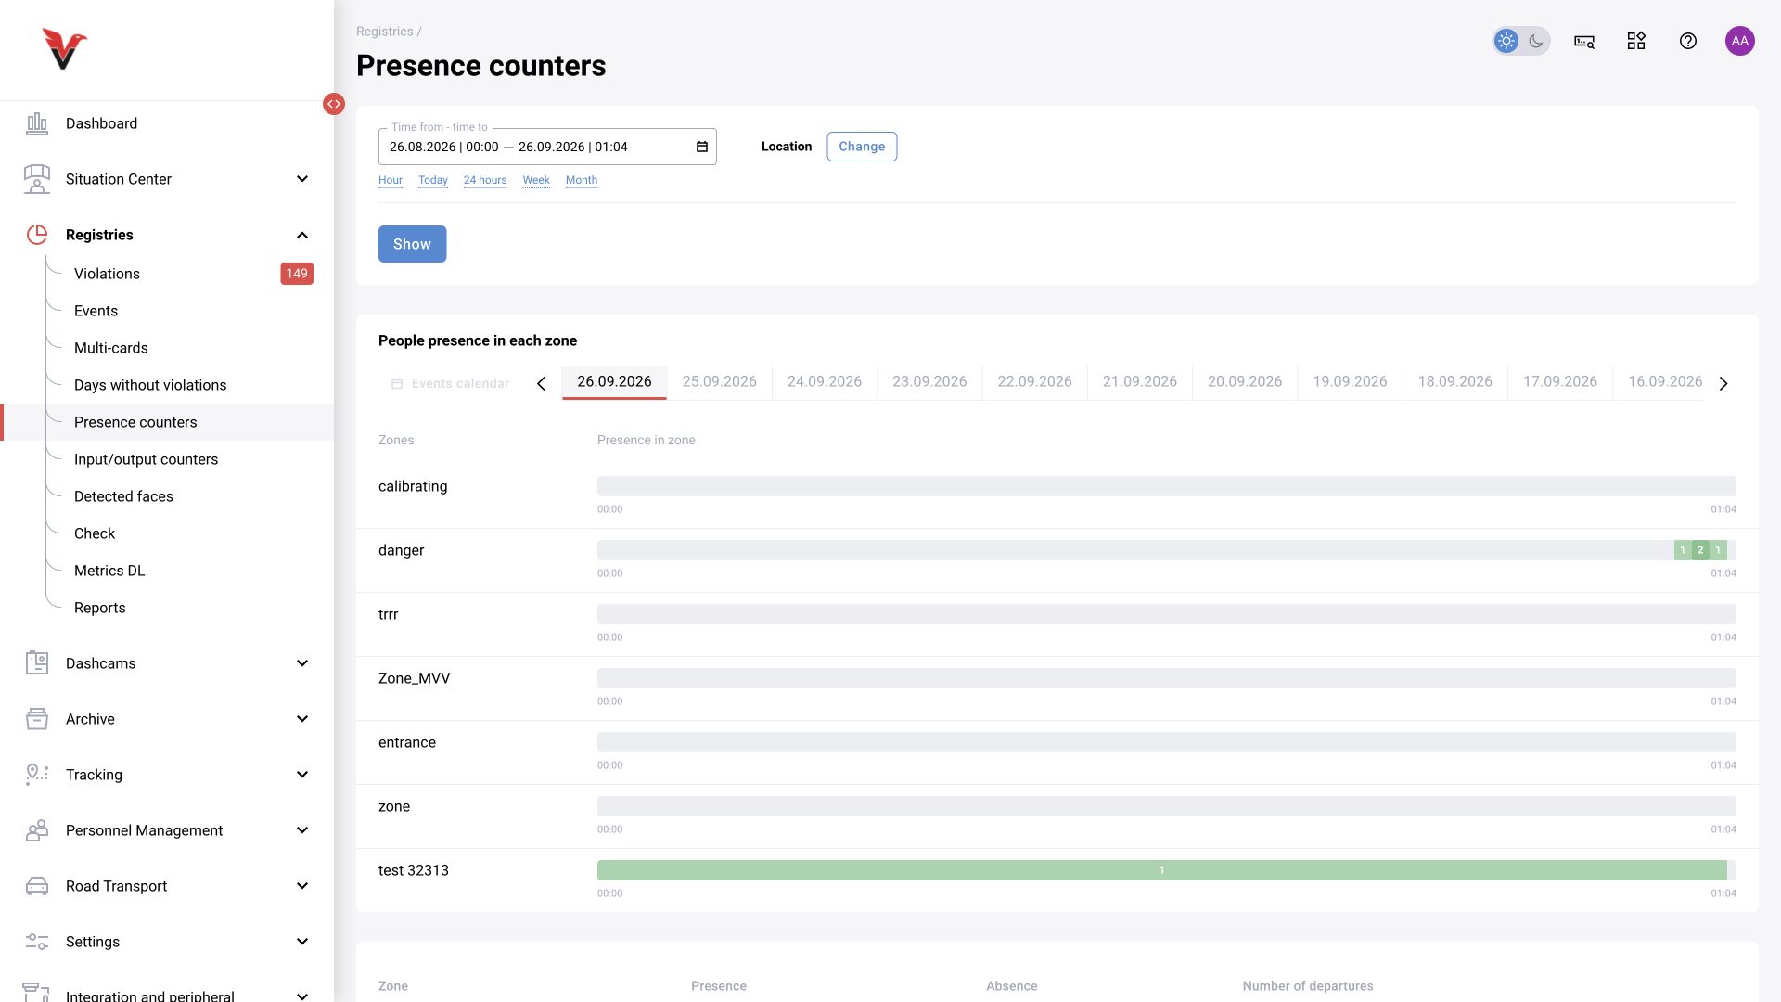Click the Show button
Viewport: 1781px width, 1002px height.
412,244
